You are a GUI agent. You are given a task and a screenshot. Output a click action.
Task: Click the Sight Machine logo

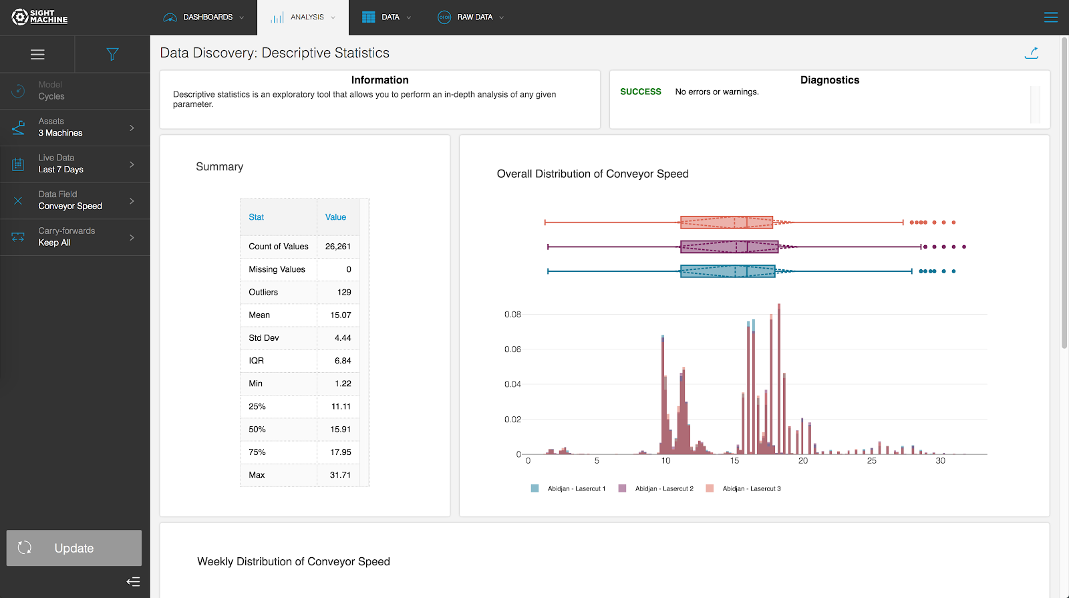click(39, 17)
